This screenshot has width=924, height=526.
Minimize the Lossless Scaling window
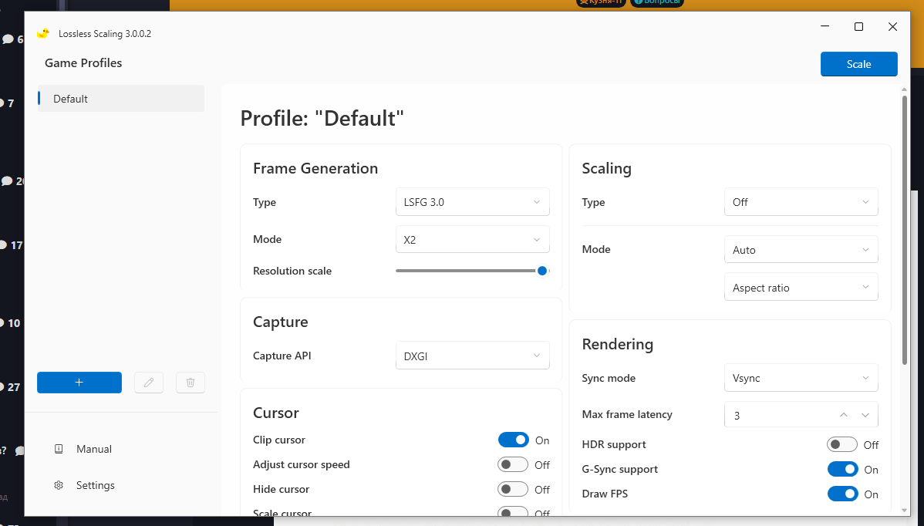[825, 26]
